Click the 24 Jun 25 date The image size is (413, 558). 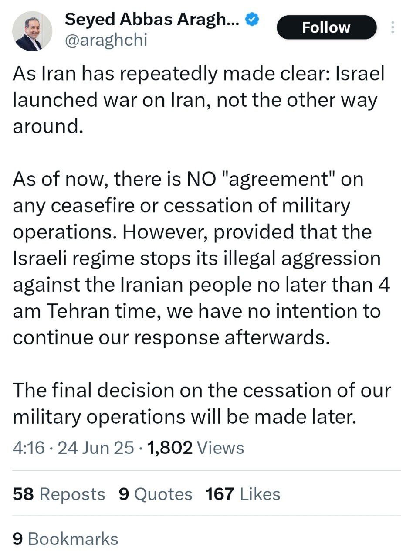(x=96, y=448)
